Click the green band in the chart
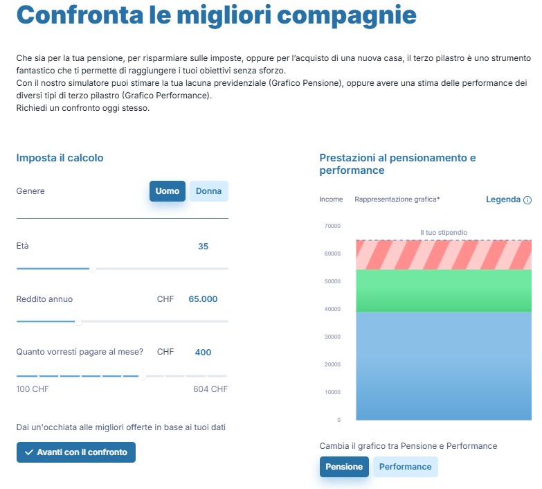The height and width of the screenshot is (489, 542). 443,291
